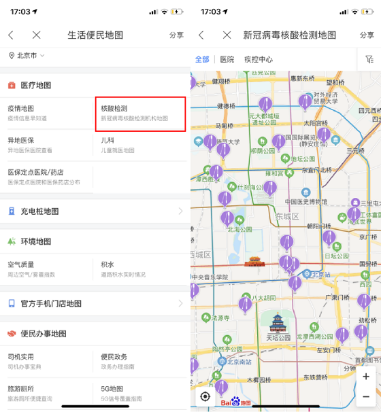Tap the 龙潭西湖公园 green icon
This screenshot has height=412, width=381.
[314, 327]
